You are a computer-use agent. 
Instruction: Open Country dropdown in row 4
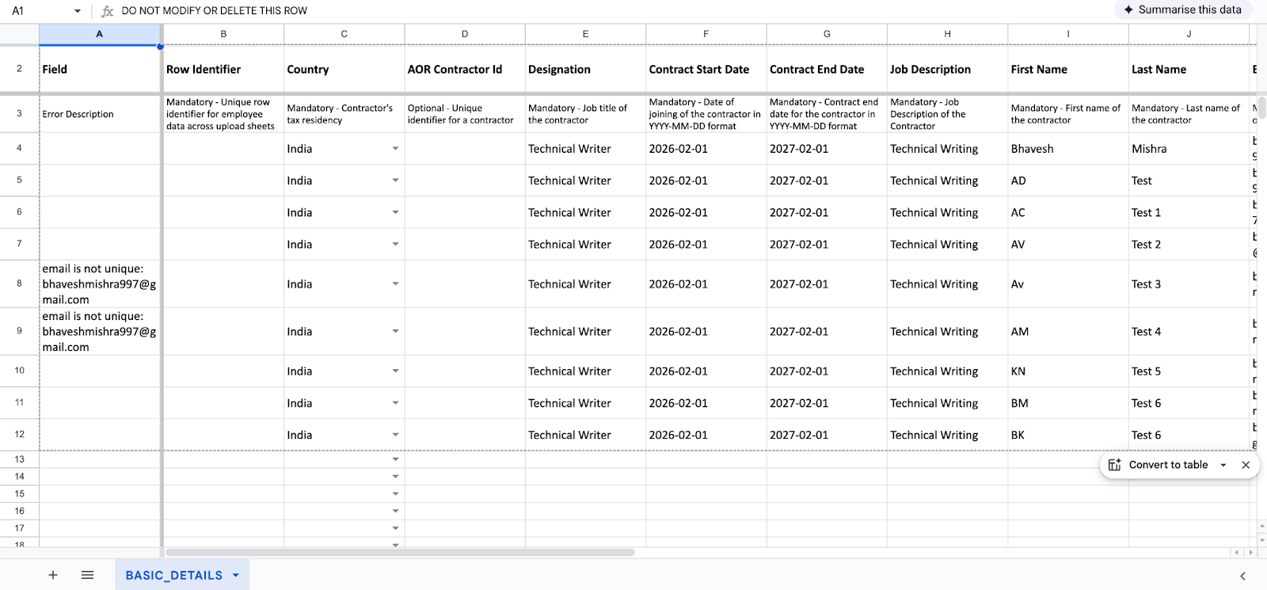click(x=395, y=149)
